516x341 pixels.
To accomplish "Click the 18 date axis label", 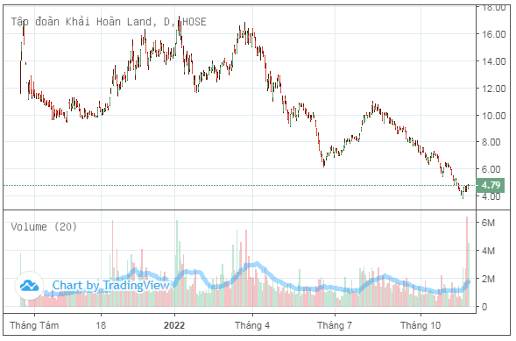I will pos(101,325).
